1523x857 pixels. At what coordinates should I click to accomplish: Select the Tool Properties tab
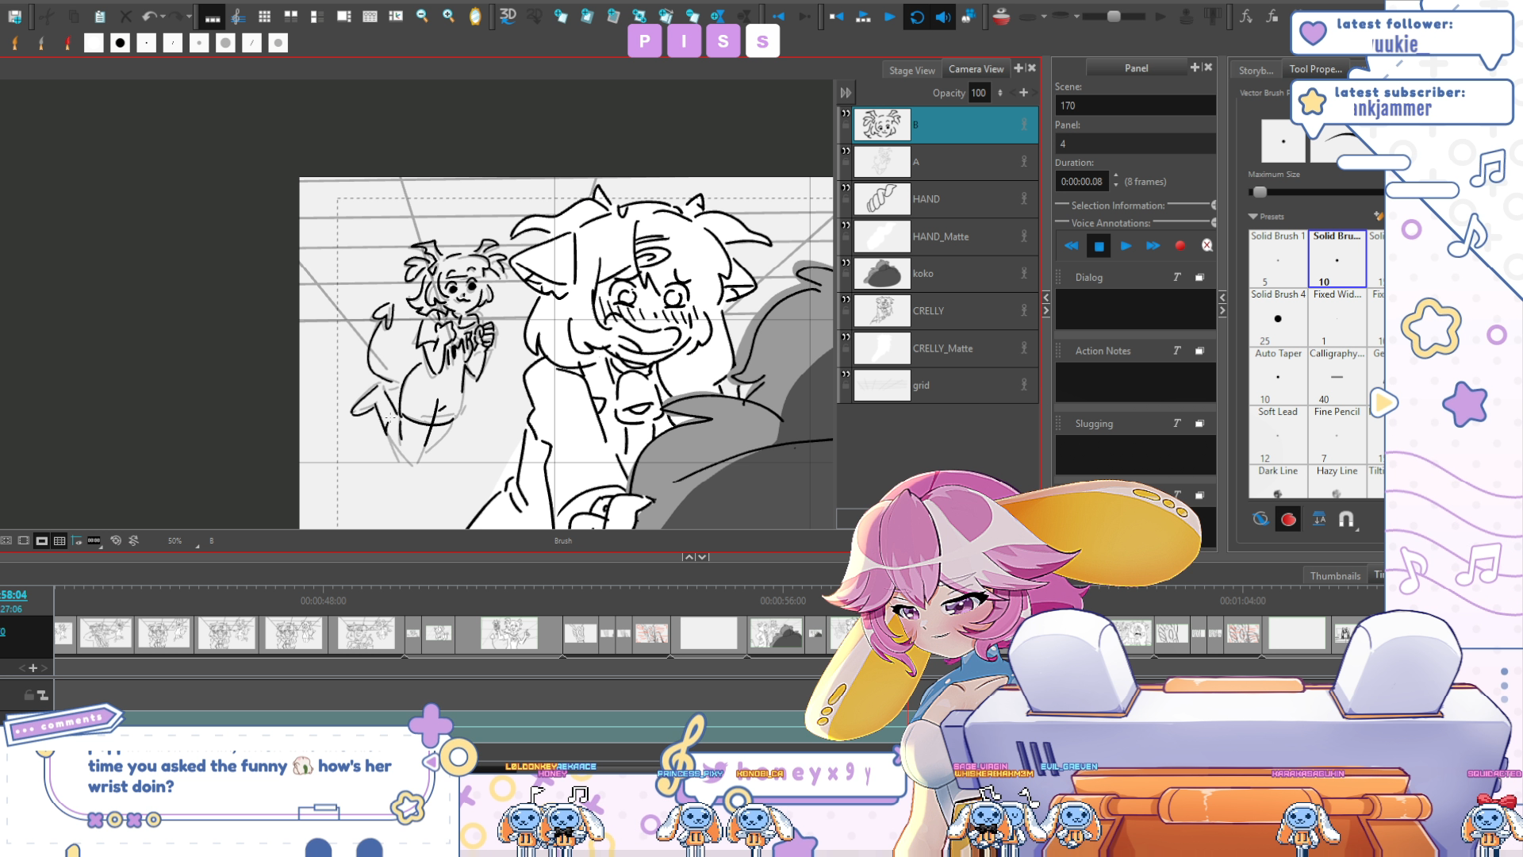coord(1316,69)
